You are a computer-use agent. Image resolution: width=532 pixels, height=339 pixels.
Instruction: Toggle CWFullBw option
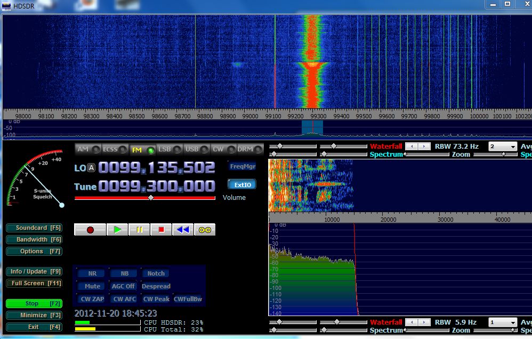click(x=188, y=299)
